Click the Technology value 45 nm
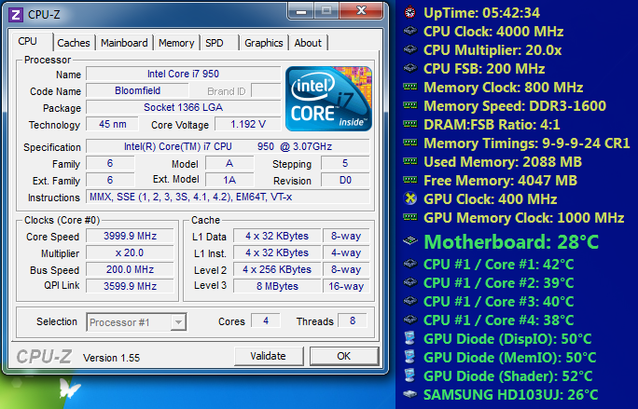Image resolution: width=638 pixels, height=409 pixels. coord(112,124)
